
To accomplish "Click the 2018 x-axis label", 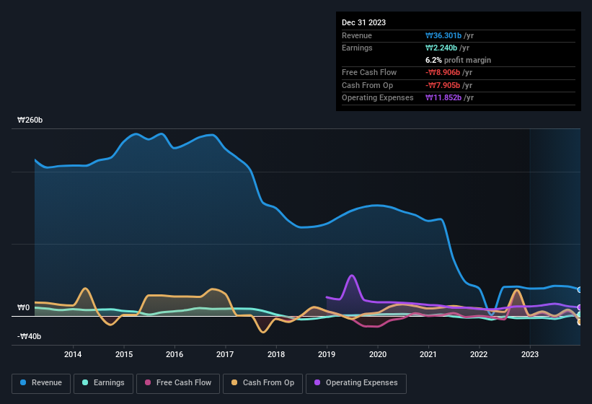I will click(276, 354).
